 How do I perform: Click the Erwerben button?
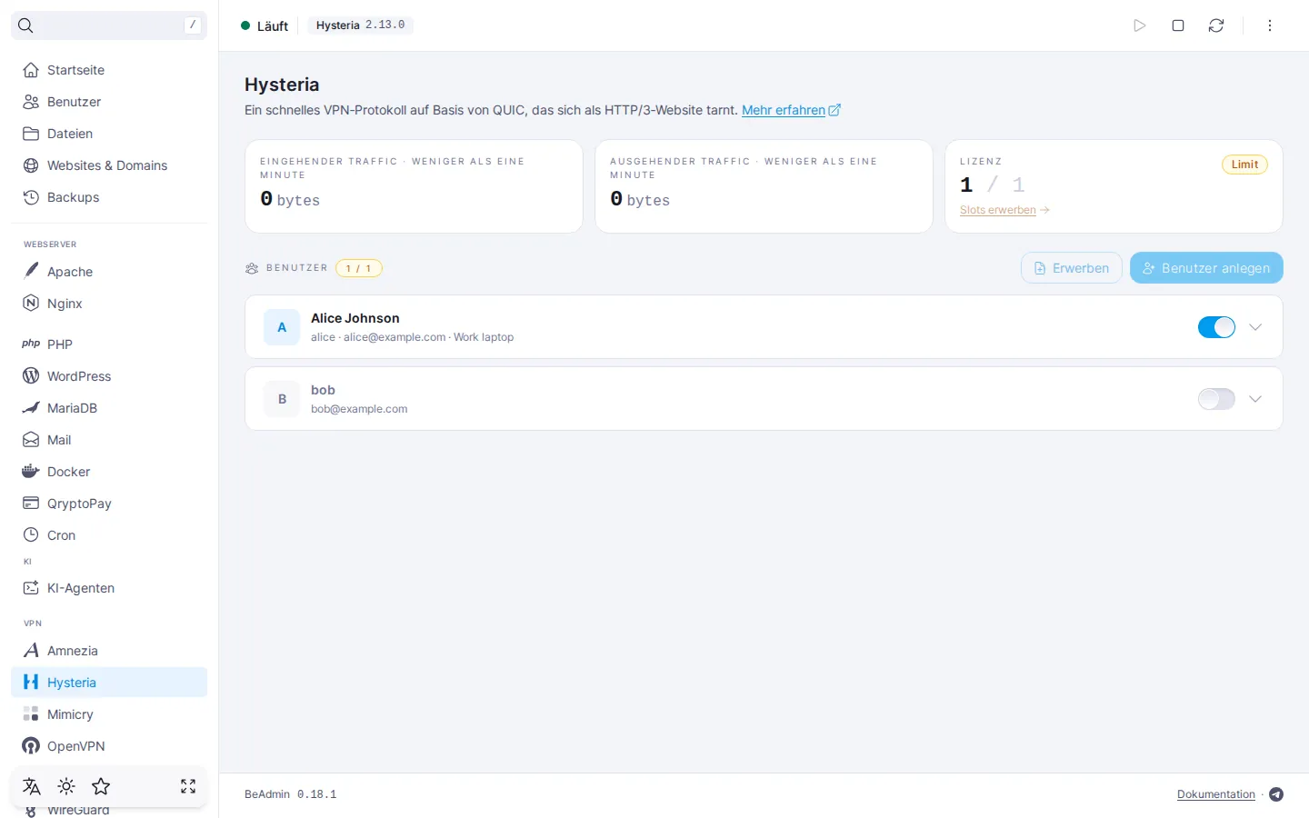[1072, 268]
